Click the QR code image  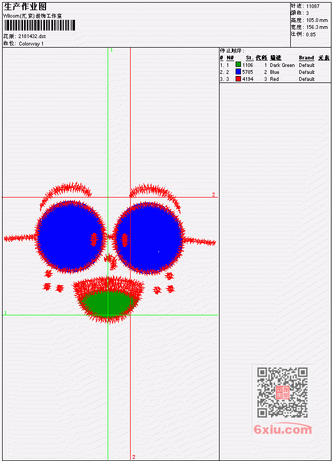pyautogui.click(x=282, y=392)
